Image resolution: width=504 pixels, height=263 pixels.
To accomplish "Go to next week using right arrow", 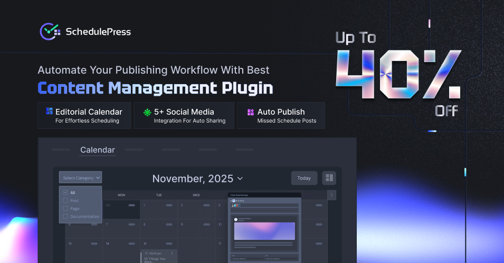I will [331, 195].
